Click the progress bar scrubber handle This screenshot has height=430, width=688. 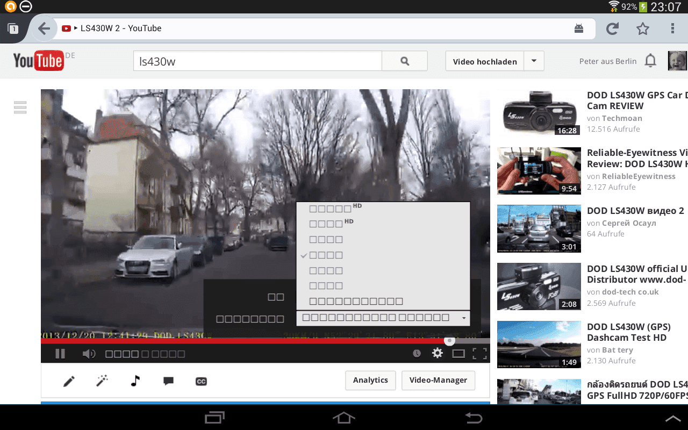coord(449,341)
